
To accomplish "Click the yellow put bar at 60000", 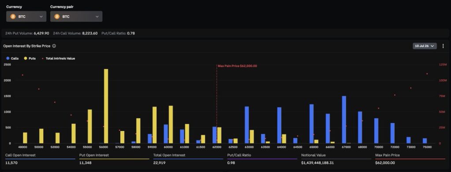I will (171, 124).
